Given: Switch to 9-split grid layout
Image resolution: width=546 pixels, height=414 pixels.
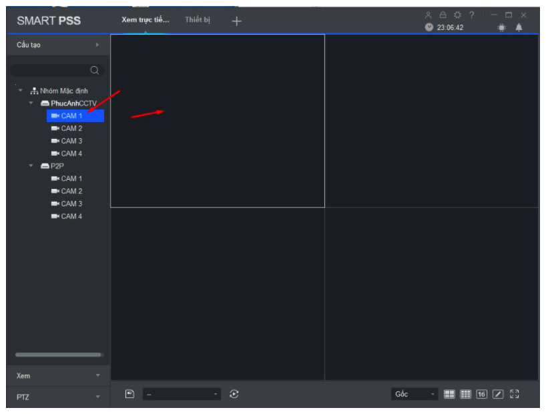Looking at the screenshot, I should pos(466,395).
